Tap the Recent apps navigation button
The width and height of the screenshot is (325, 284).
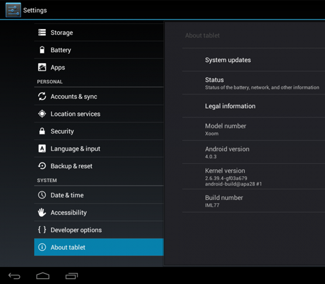coord(71,276)
